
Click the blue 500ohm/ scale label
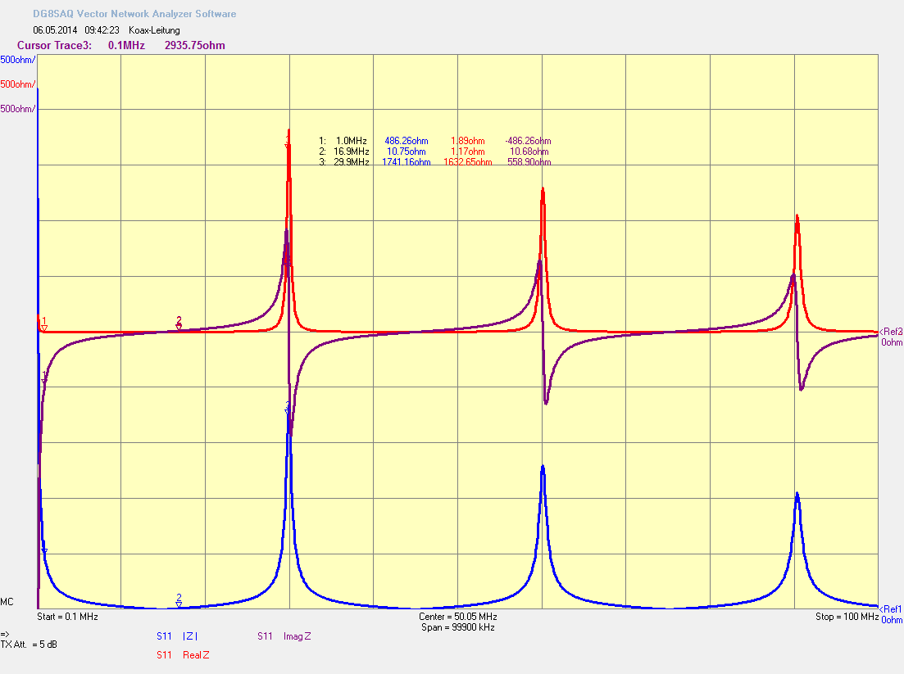[x=18, y=60]
